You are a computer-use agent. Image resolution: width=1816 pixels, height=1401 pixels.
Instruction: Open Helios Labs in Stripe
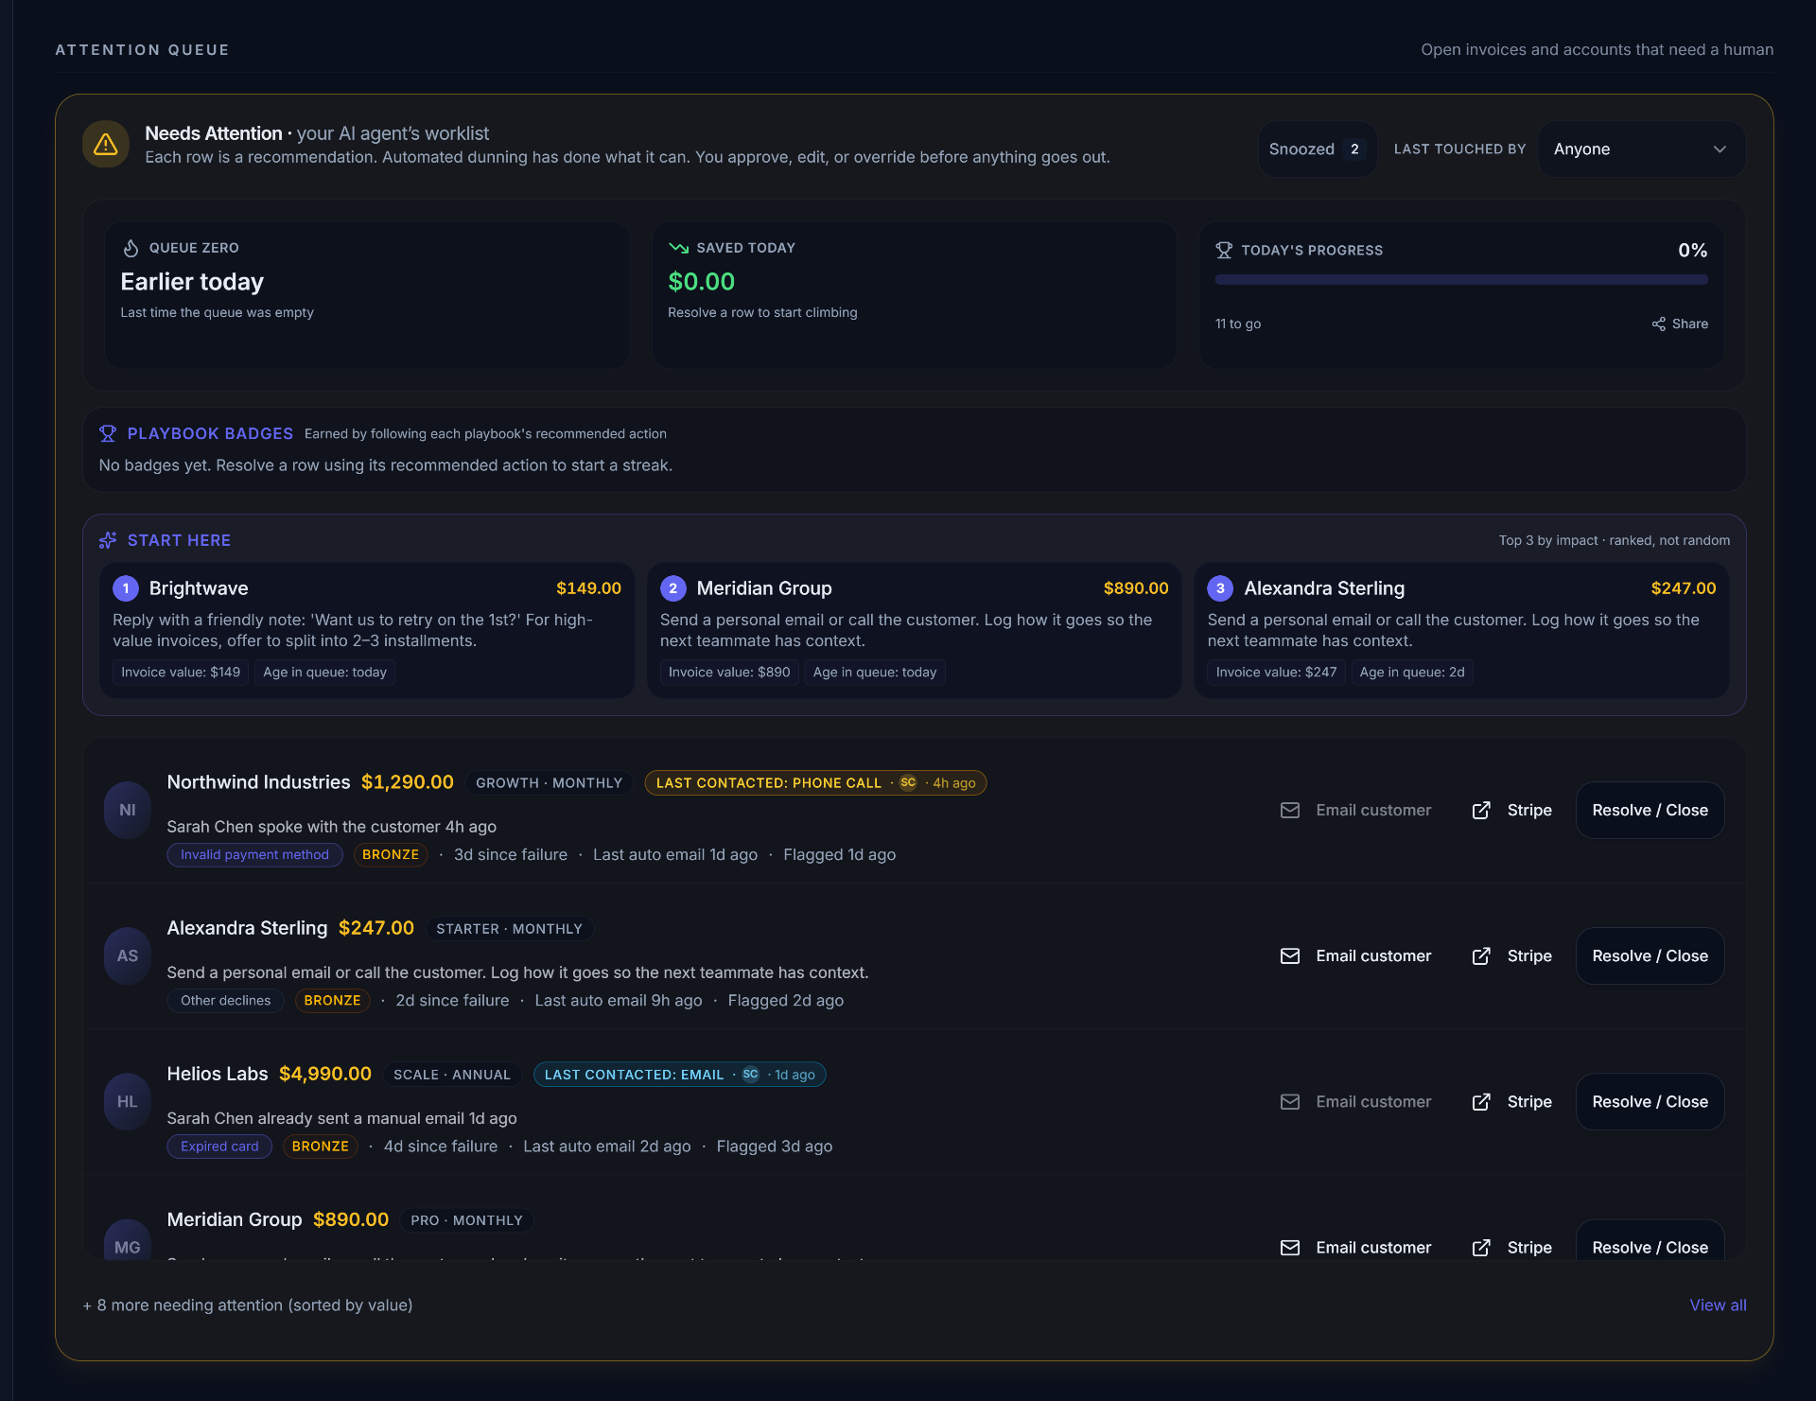(x=1512, y=1101)
